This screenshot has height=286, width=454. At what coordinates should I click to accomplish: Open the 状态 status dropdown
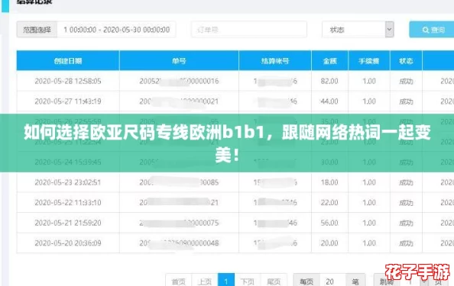click(x=358, y=30)
